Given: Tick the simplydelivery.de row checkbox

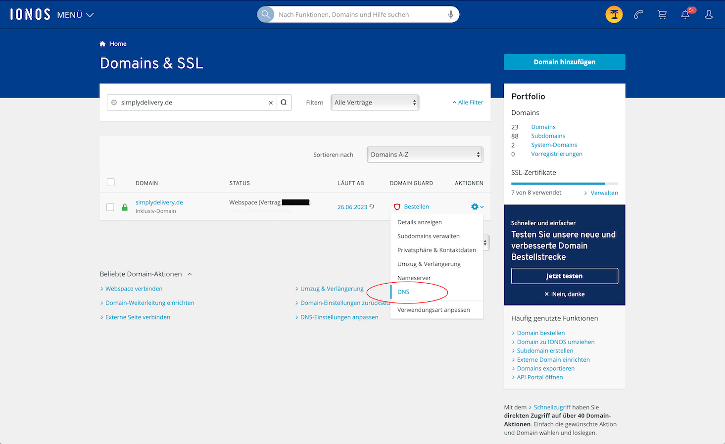Looking at the screenshot, I should tap(110, 207).
